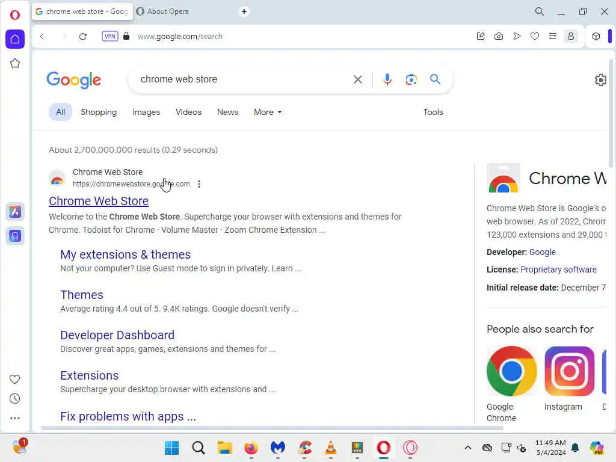Open the Developer Dashboard sitelink
This screenshot has height=462, width=616.
click(x=117, y=335)
